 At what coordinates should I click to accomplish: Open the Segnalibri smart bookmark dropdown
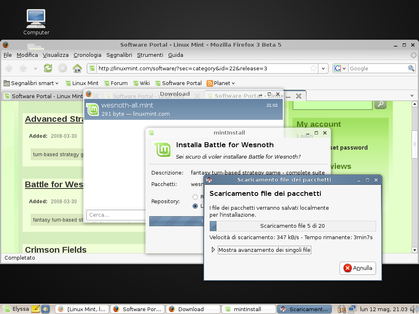pos(57,83)
